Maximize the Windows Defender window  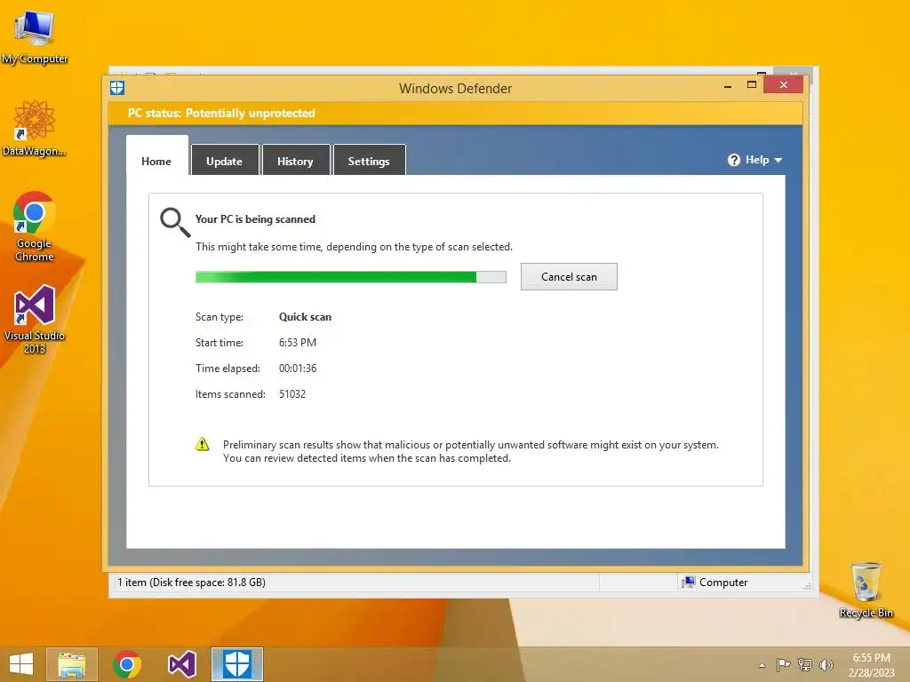click(x=752, y=85)
